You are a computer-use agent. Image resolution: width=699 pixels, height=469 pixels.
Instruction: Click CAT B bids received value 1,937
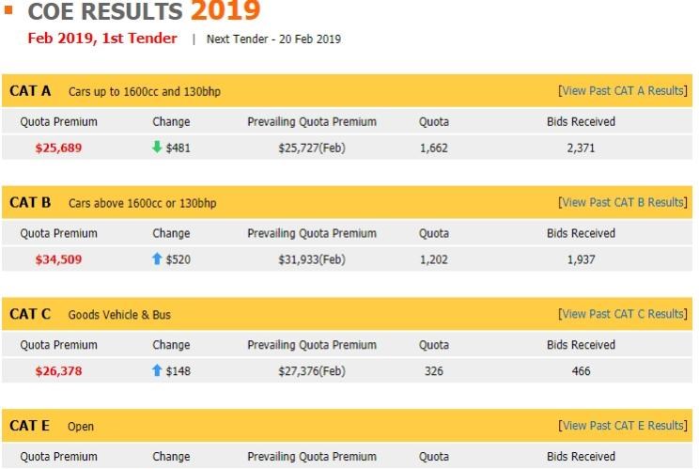point(581,259)
